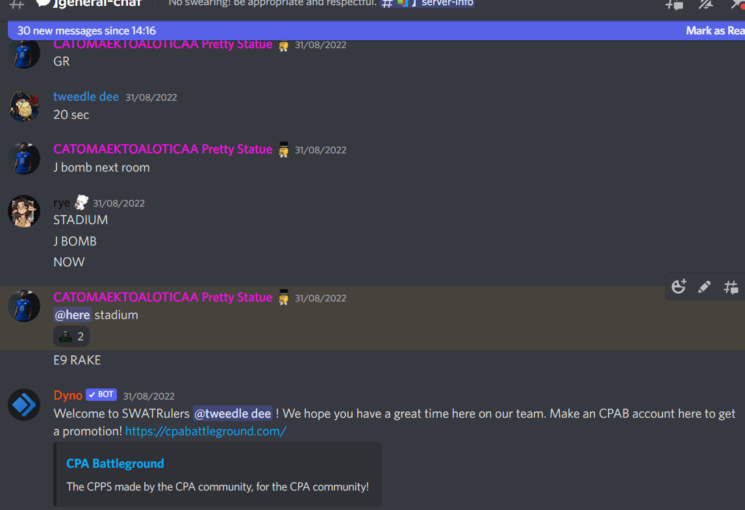Screen dimensions: 745x510
Task: Create a thread with the hashtag icon
Action: point(731,287)
